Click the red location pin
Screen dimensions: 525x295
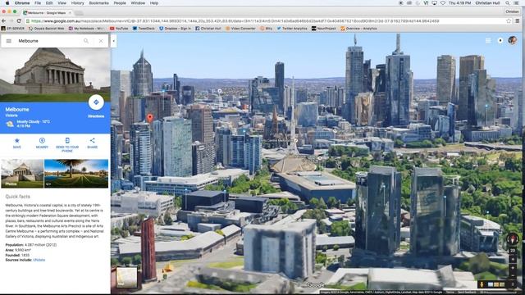pyautogui.click(x=150, y=117)
